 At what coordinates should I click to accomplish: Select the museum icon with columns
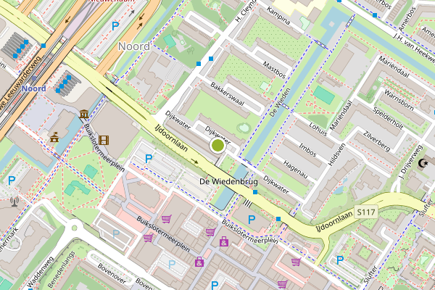tap(84, 114)
